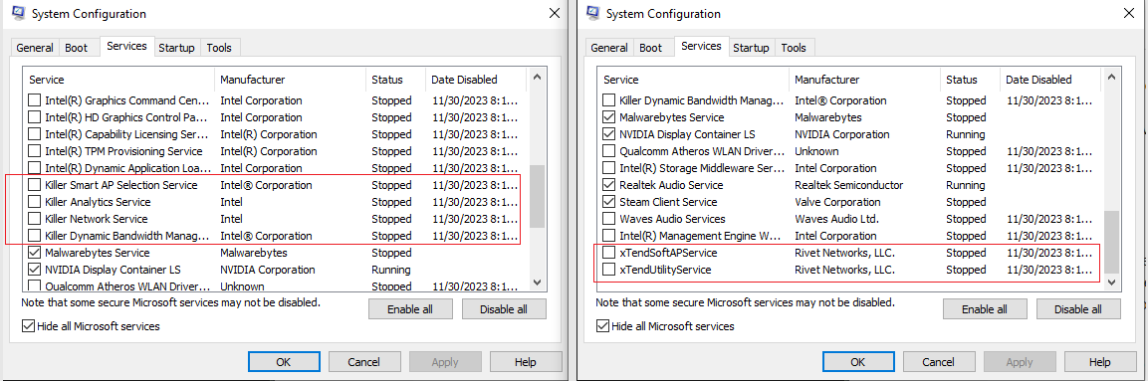Check Intel(R) Storage Middleware Service checkbox
The height and width of the screenshot is (381, 1148).
(608, 168)
